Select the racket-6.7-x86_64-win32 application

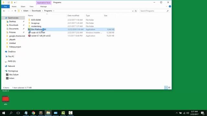[x=41, y=36]
